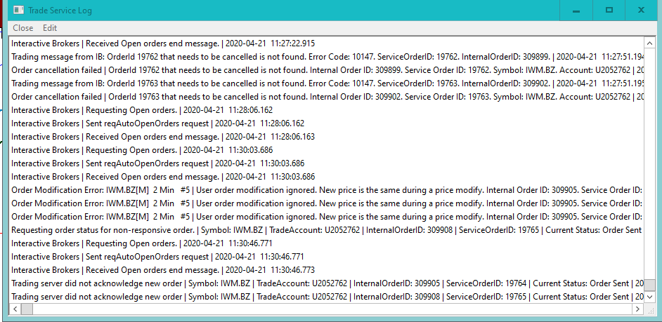
Task: Click the vertical scrollbar down arrow
Action: [x=650, y=297]
